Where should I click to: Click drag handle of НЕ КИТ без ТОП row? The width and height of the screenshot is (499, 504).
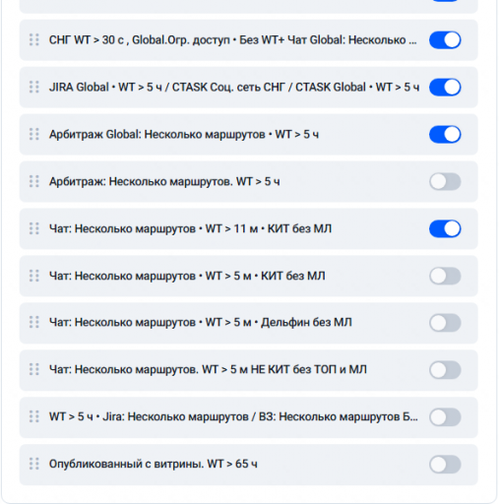click(34, 370)
